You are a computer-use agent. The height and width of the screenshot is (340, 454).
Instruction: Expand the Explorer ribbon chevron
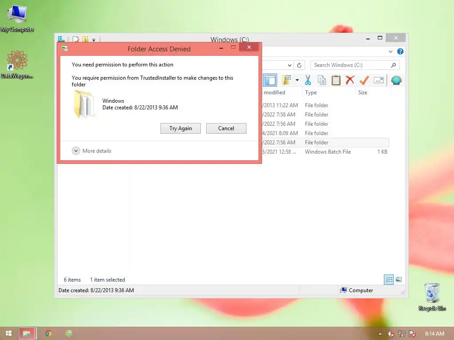coord(390,51)
